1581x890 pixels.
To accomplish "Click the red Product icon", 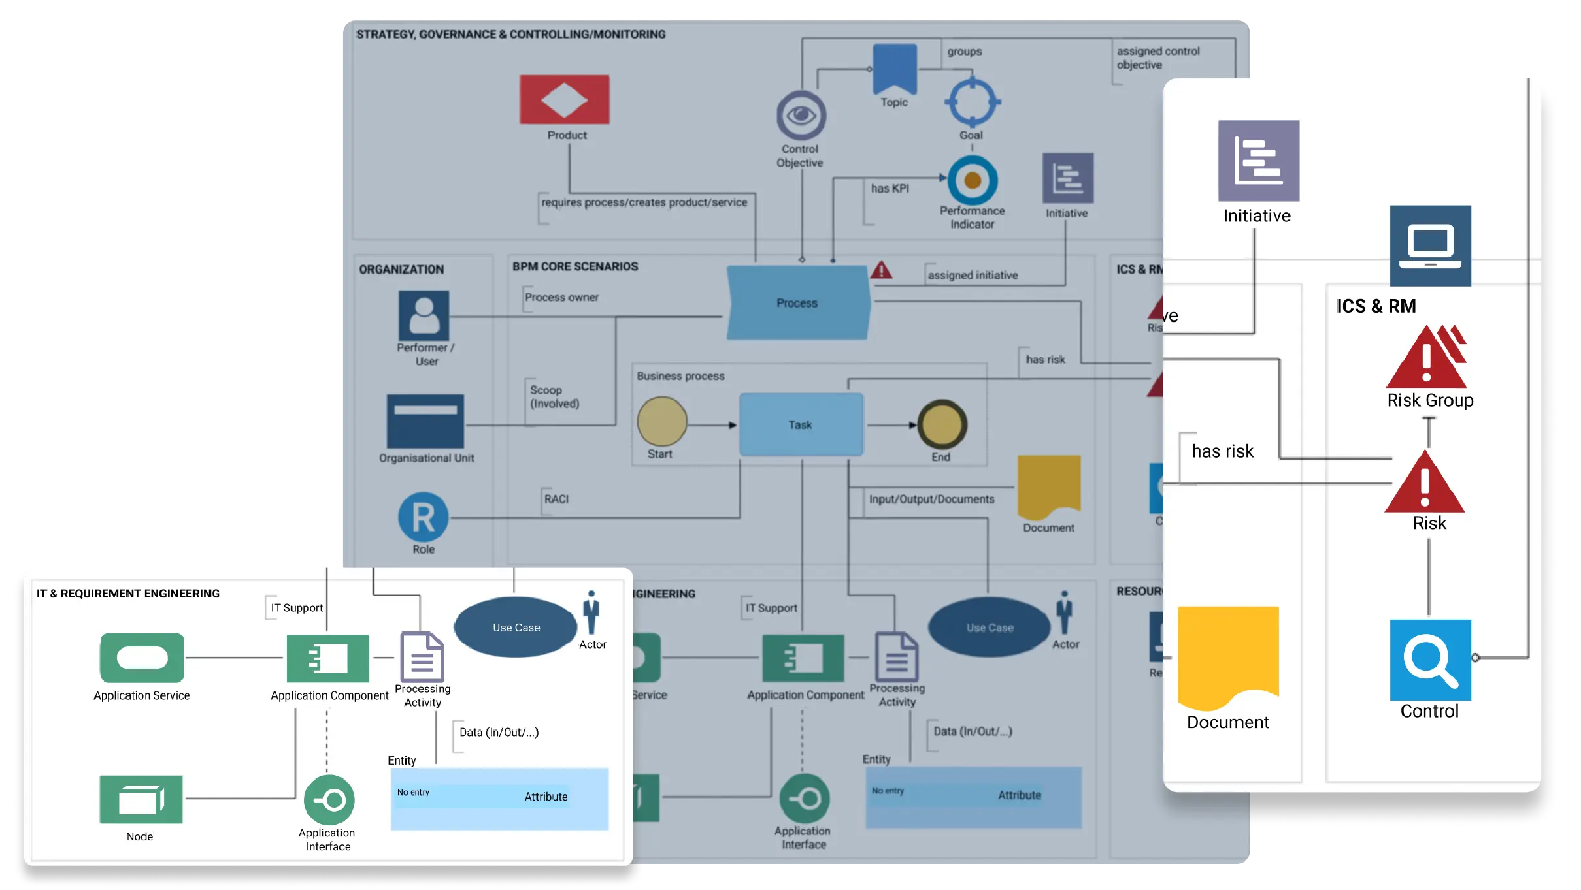I will pos(564,99).
